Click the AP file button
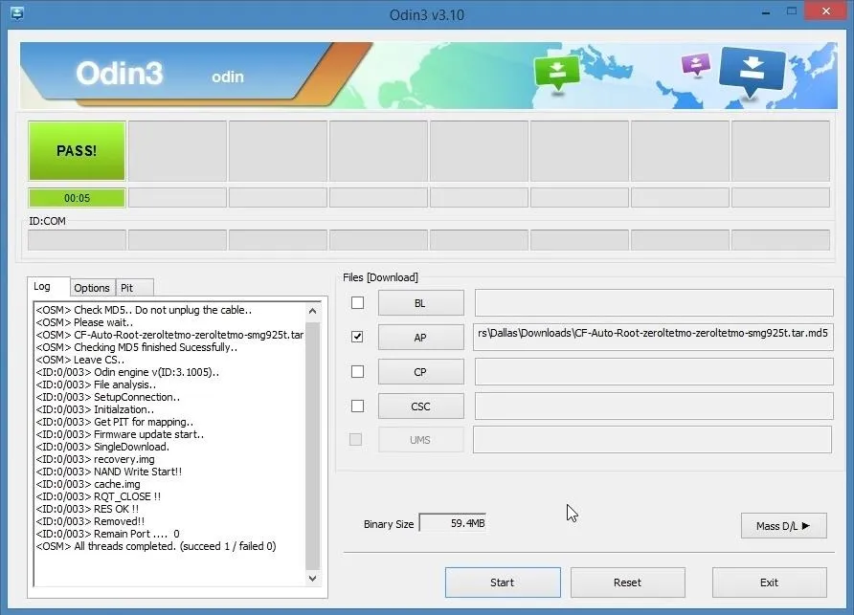This screenshot has width=854, height=615. [x=421, y=338]
